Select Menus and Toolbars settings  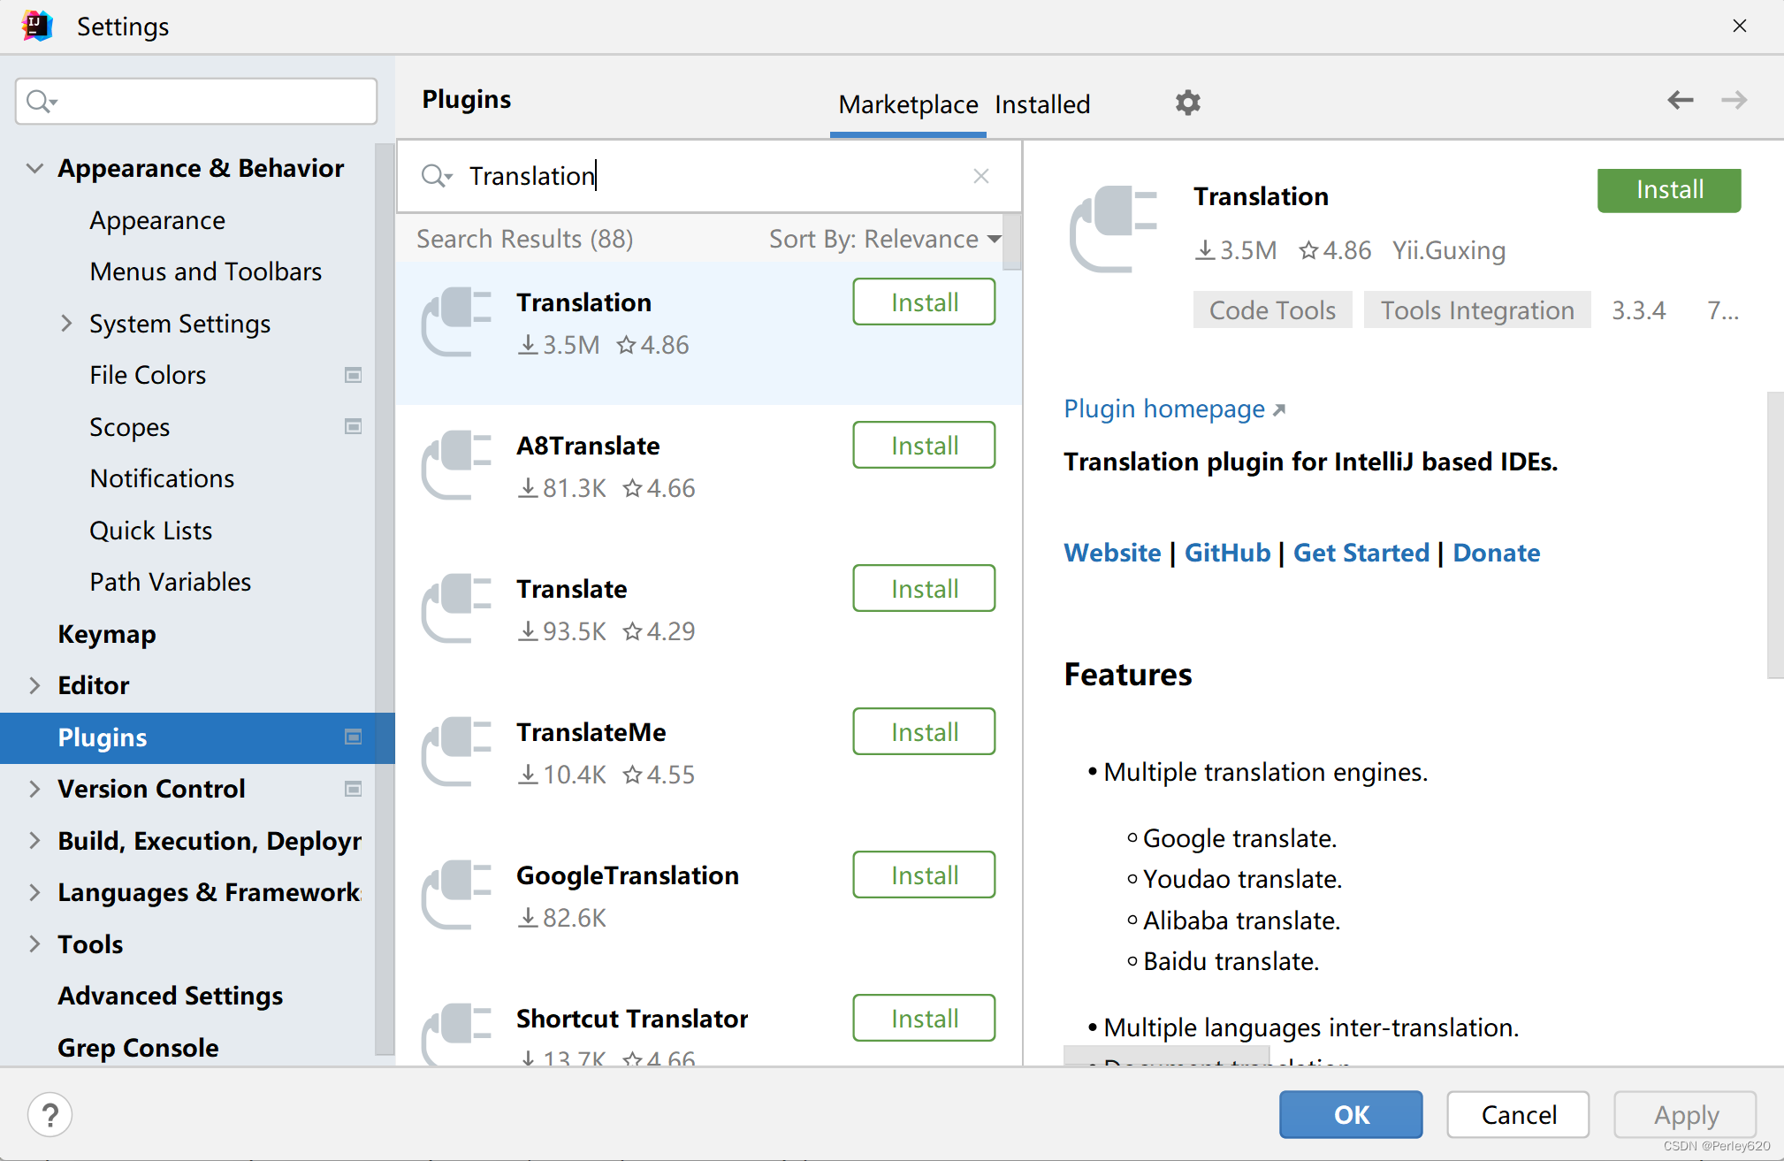(205, 271)
